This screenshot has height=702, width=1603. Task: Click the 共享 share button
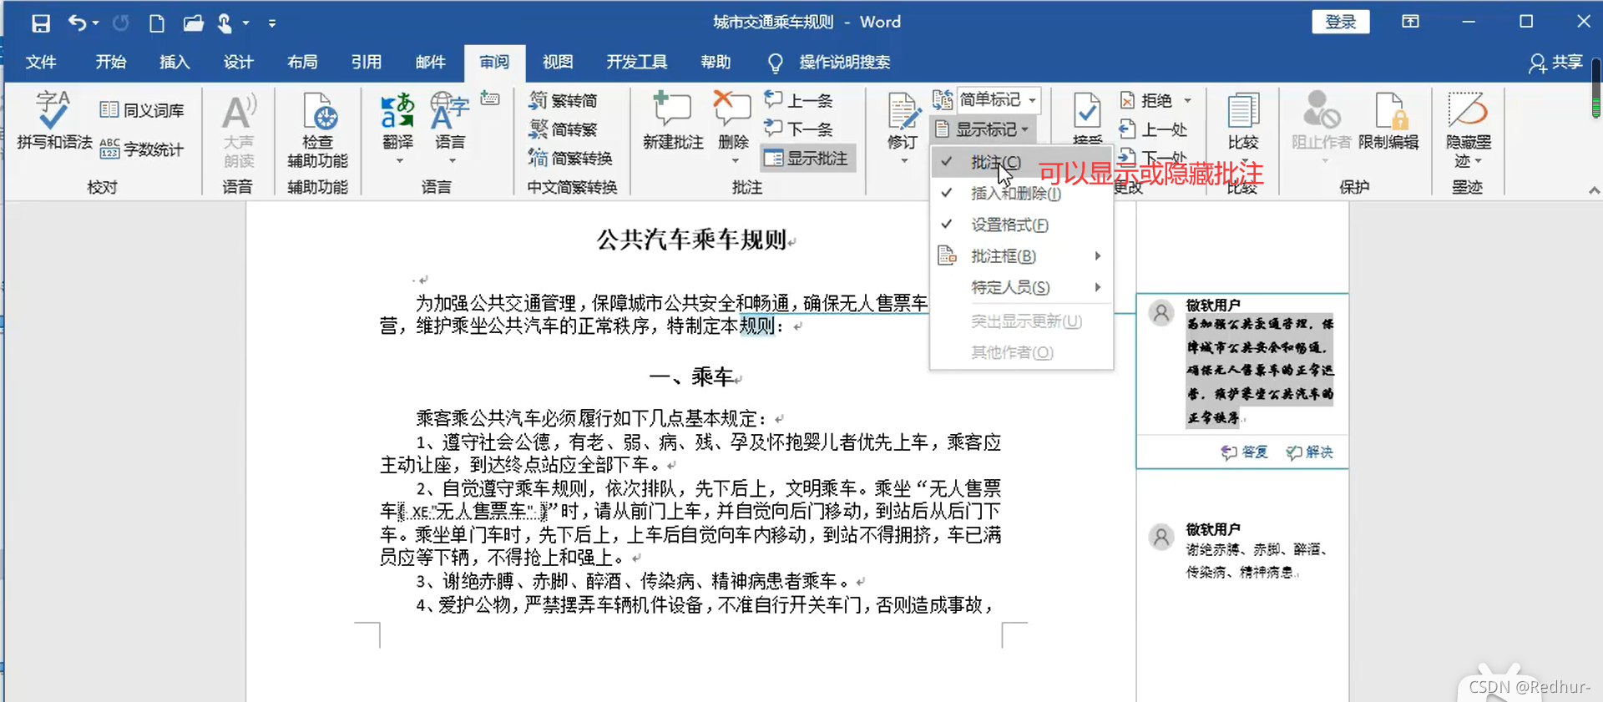tap(1556, 63)
